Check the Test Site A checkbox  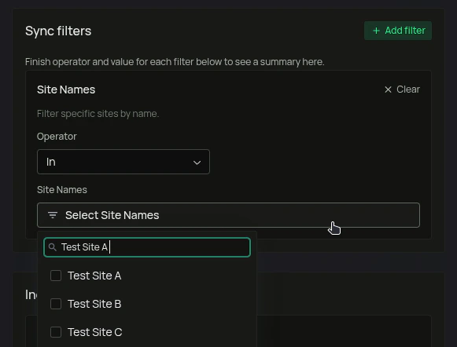click(56, 276)
